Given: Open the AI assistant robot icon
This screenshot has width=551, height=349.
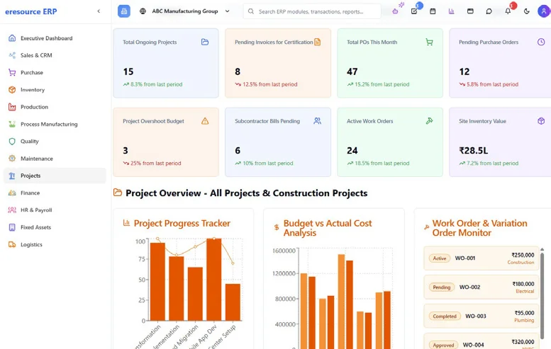Looking at the screenshot, I should [x=396, y=11].
